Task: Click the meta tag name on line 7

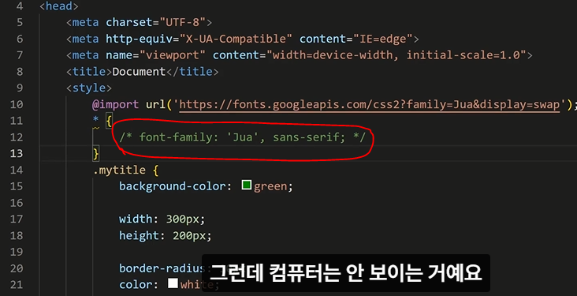Action: [x=85, y=55]
